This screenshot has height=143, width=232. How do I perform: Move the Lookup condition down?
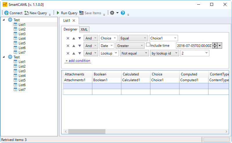click(80, 53)
